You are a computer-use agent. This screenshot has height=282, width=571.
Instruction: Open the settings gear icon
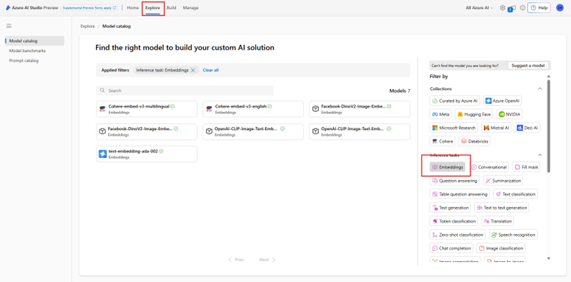(x=502, y=8)
